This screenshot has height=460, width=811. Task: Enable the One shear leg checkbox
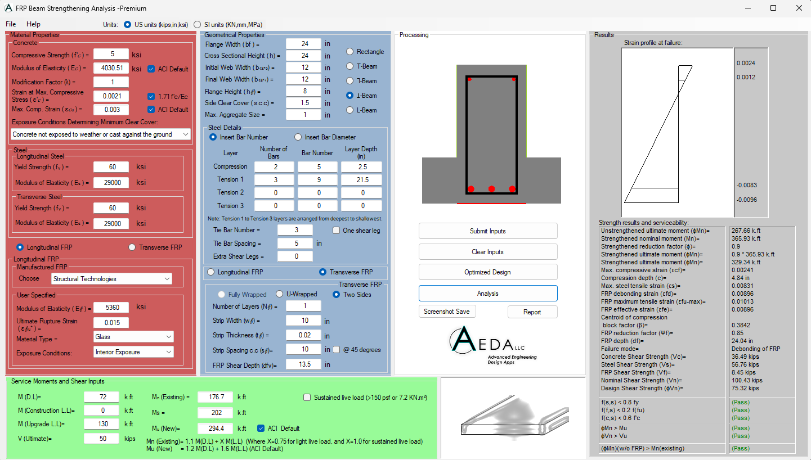(x=337, y=230)
